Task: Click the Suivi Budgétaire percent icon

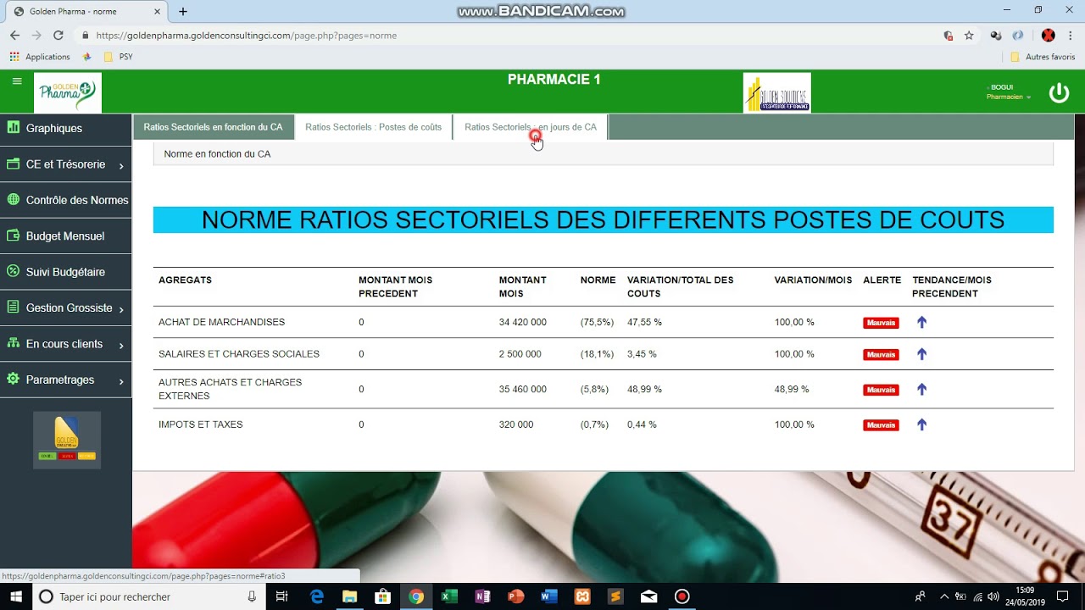Action: click(x=13, y=271)
